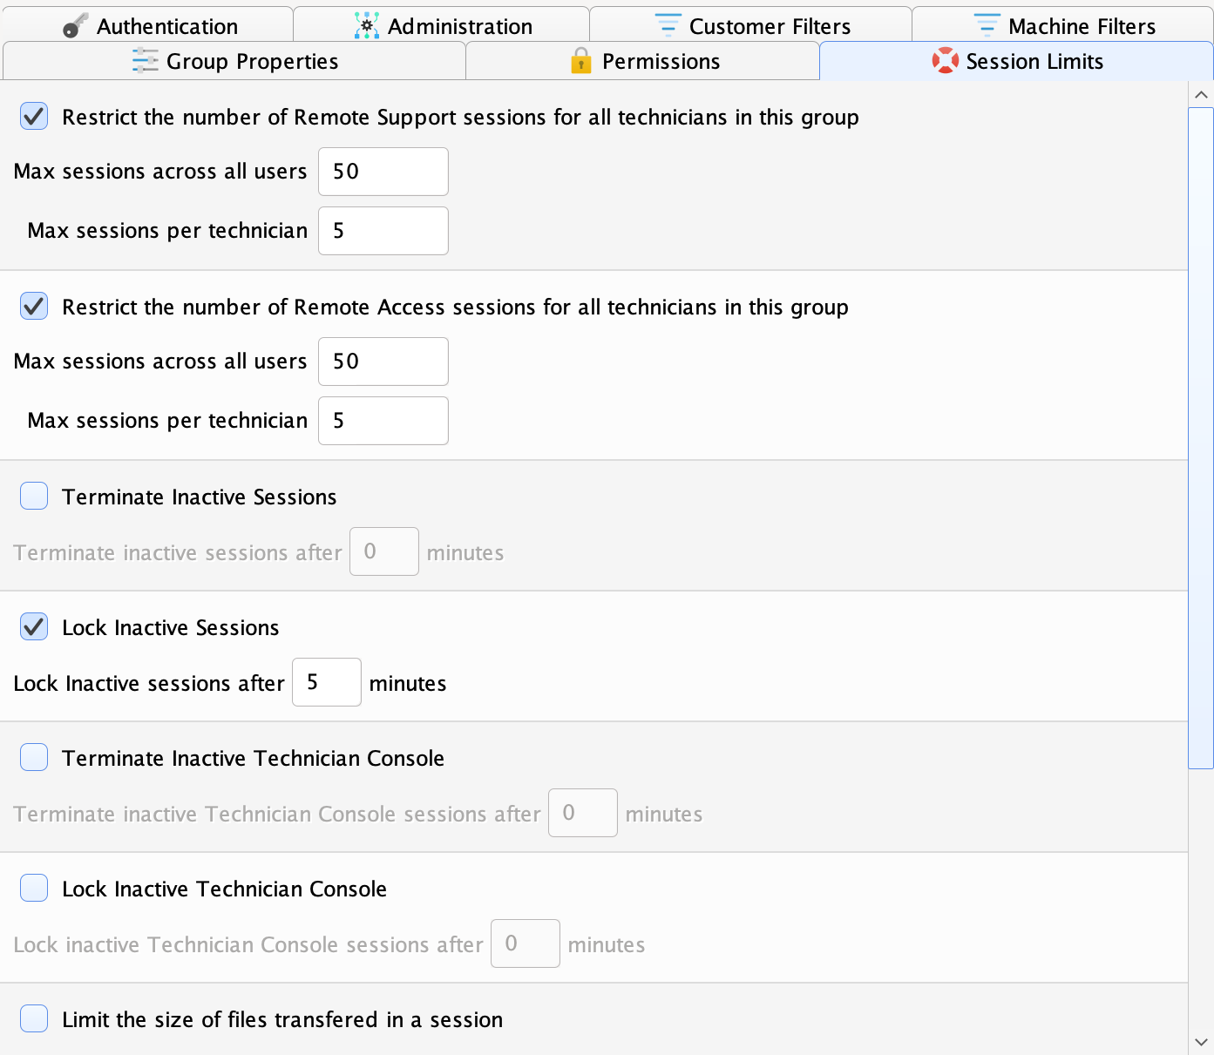Screen dimensions: 1214x1055
Task: Click Remote Access max sessions per technician field
Action: [x=383, y=421]
